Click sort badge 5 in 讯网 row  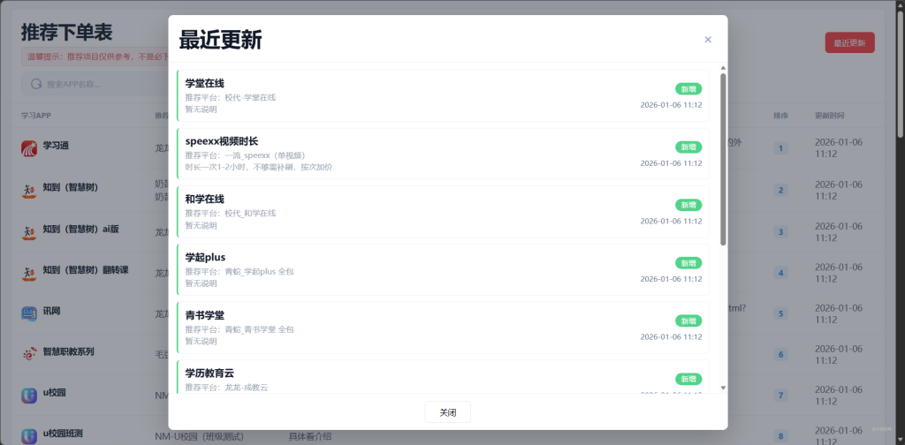[780, 314]
